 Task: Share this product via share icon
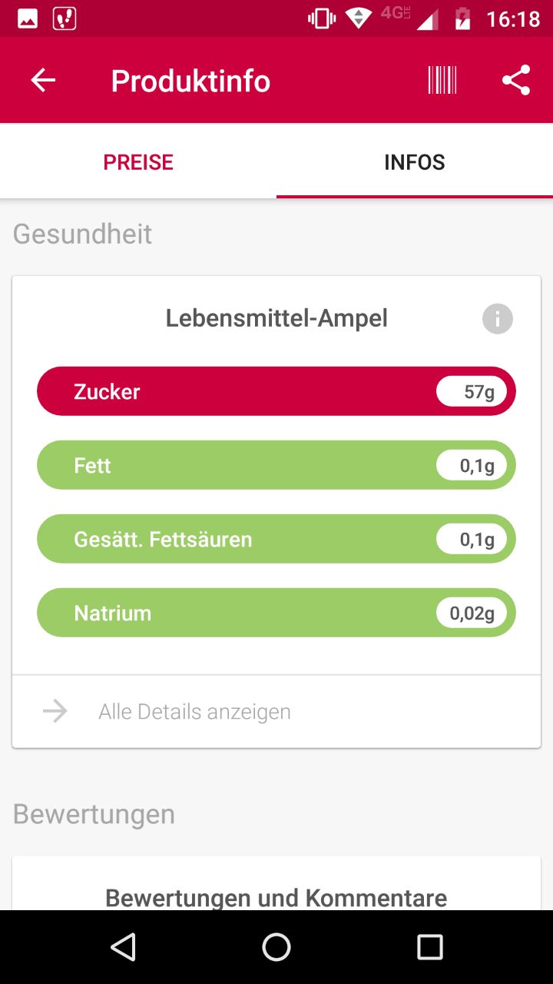(516, 80)
